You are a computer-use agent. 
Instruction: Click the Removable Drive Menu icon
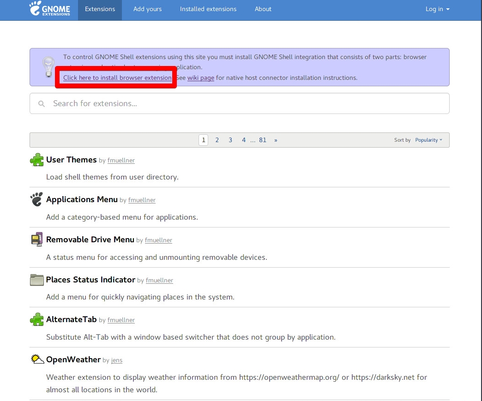click(x=37, y=239)
